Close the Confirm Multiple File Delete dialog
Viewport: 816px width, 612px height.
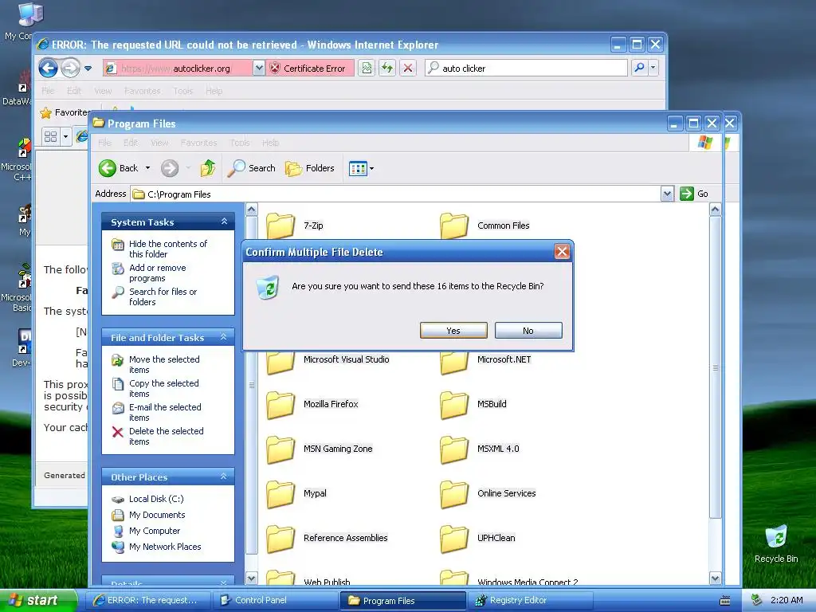pyautogui.click(x=562, y=252)
